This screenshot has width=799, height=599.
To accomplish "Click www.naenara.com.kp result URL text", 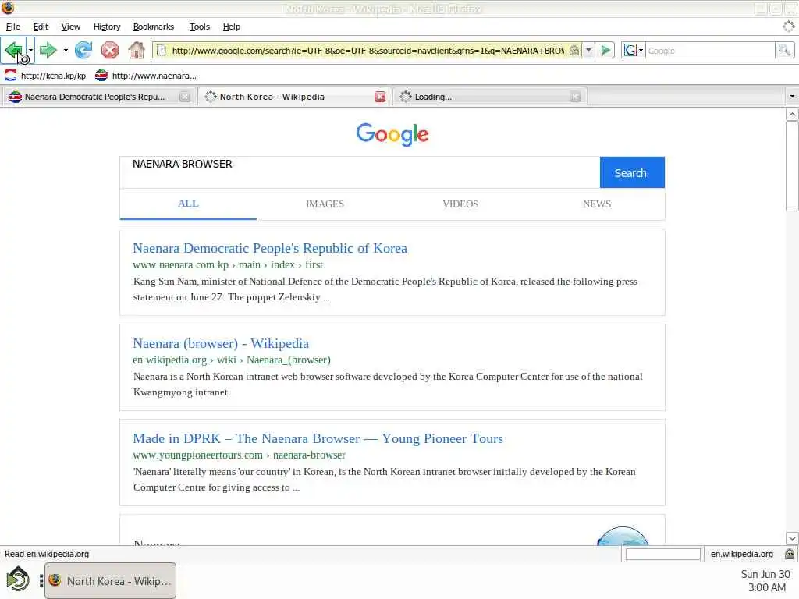I will click(x=228, y=265).
